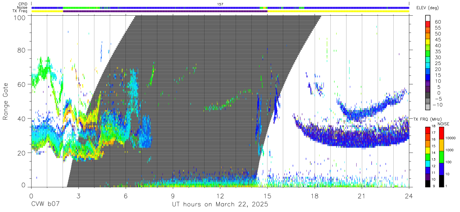Pick the light gray bottom segment of ELEV colorbar
Viewport: 460px width, 212px height.
[427, 106]
